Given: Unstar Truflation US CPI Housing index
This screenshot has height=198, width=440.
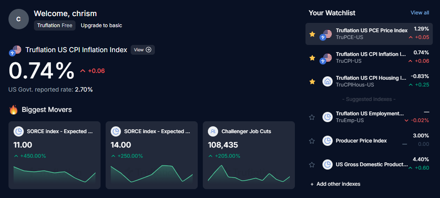Looking at the screenshot, I should [312, 81].
